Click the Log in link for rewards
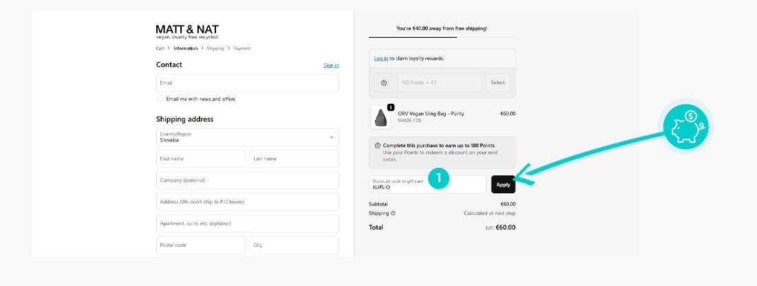 [x=381, y=58]
